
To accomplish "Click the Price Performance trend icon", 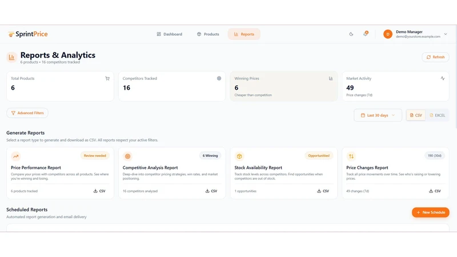I will point(16,156).
